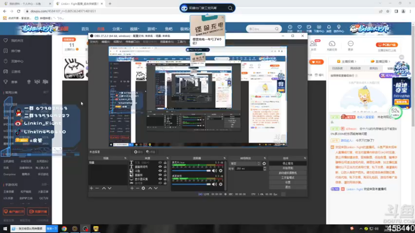The image size is (415, 233).
Task: Open desktop audio settings gear in OBS mixer
Action: 221,184
